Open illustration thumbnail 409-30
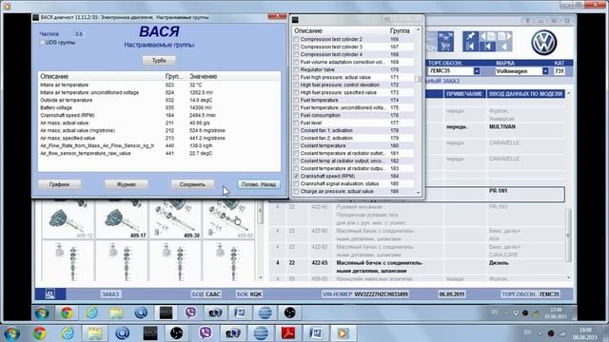The width and height of the screenshot is (609, 342). click(x=175, y=219)
